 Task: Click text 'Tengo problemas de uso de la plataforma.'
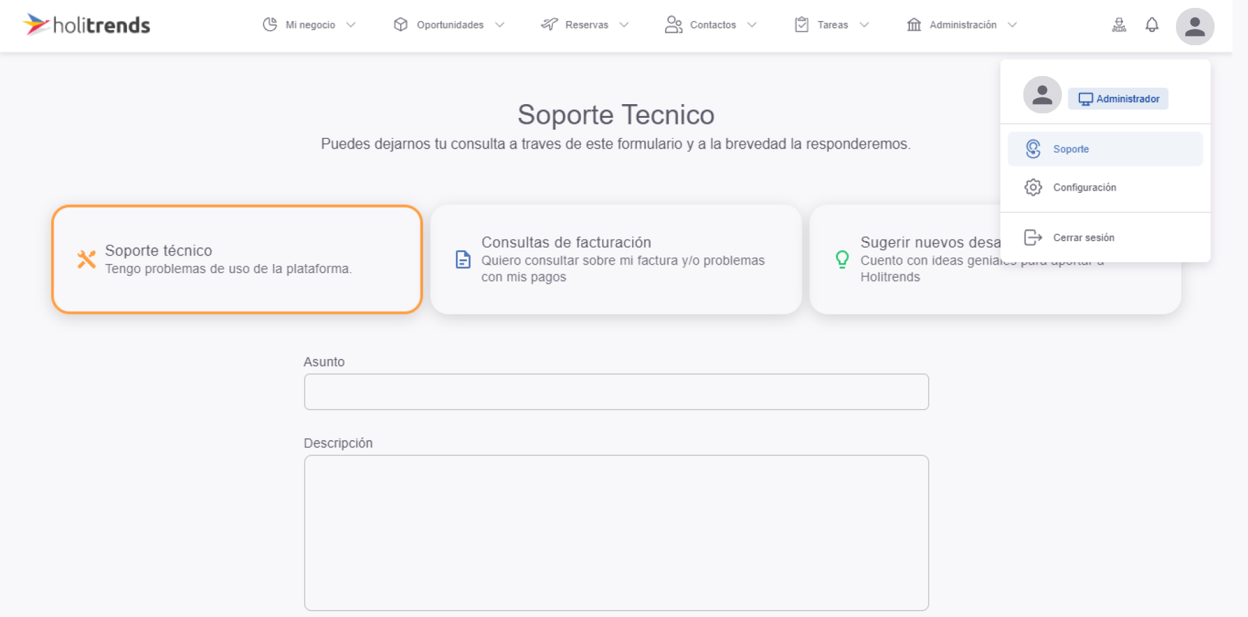(x=229, y=269)
